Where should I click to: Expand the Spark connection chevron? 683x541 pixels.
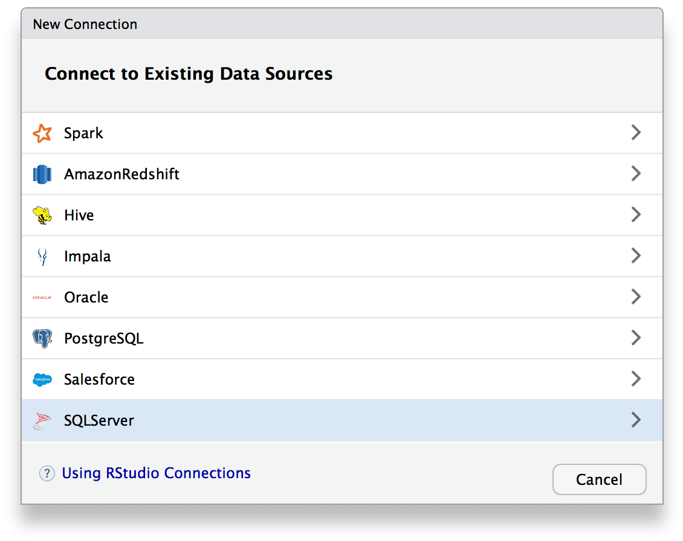[x=636, y=132]
